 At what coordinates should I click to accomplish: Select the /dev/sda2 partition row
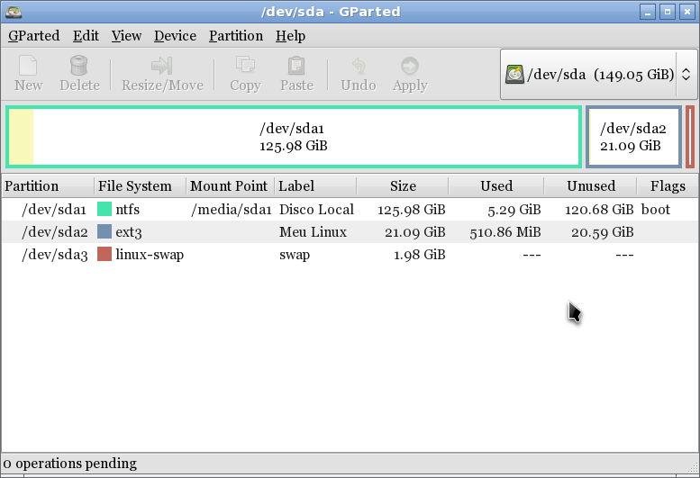[350, 232]
